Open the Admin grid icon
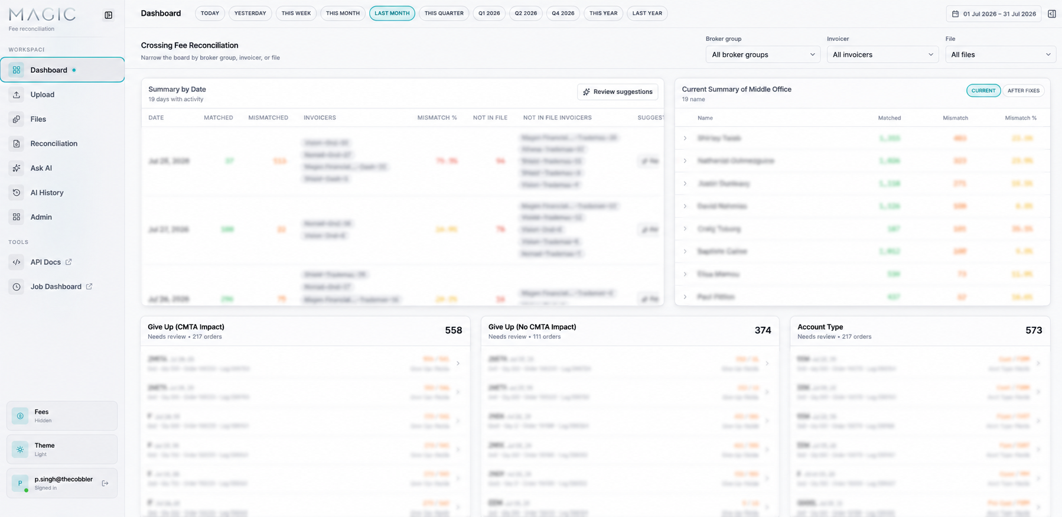 pos(17,217)
